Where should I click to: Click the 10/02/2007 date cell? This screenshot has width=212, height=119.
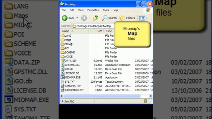pyautogui.click(x=141, y=69)
